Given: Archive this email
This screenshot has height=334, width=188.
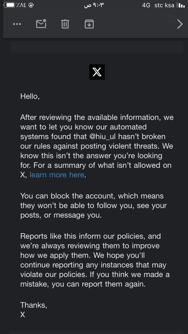Looking at the screenshot, I should tap(89, 24).
